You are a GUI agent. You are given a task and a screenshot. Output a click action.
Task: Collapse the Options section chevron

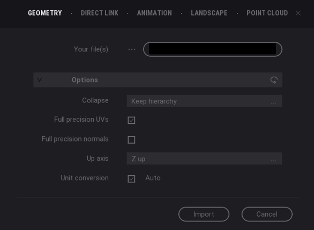[x=40, y=80]
